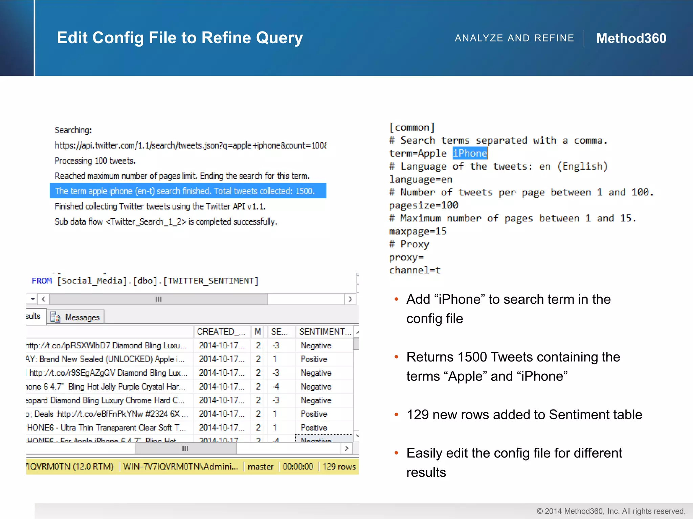Image resolution: width=693 pixels, height=519 pixels.
Task: Click the Reached maximum number of pages line
Action: click(182, 176)
